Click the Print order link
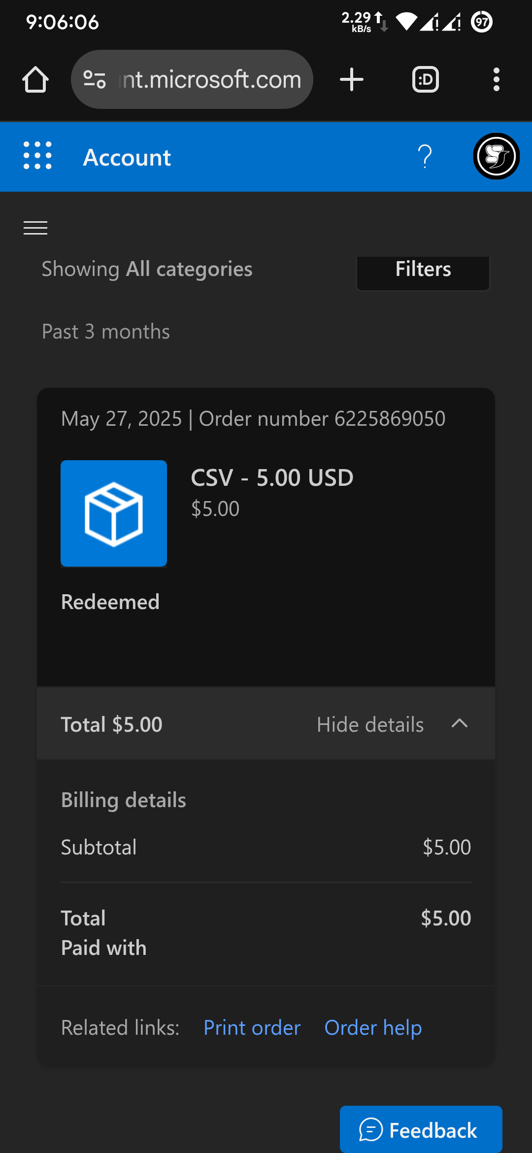The image size is (532, 1153). click(x=252, y=1028)
